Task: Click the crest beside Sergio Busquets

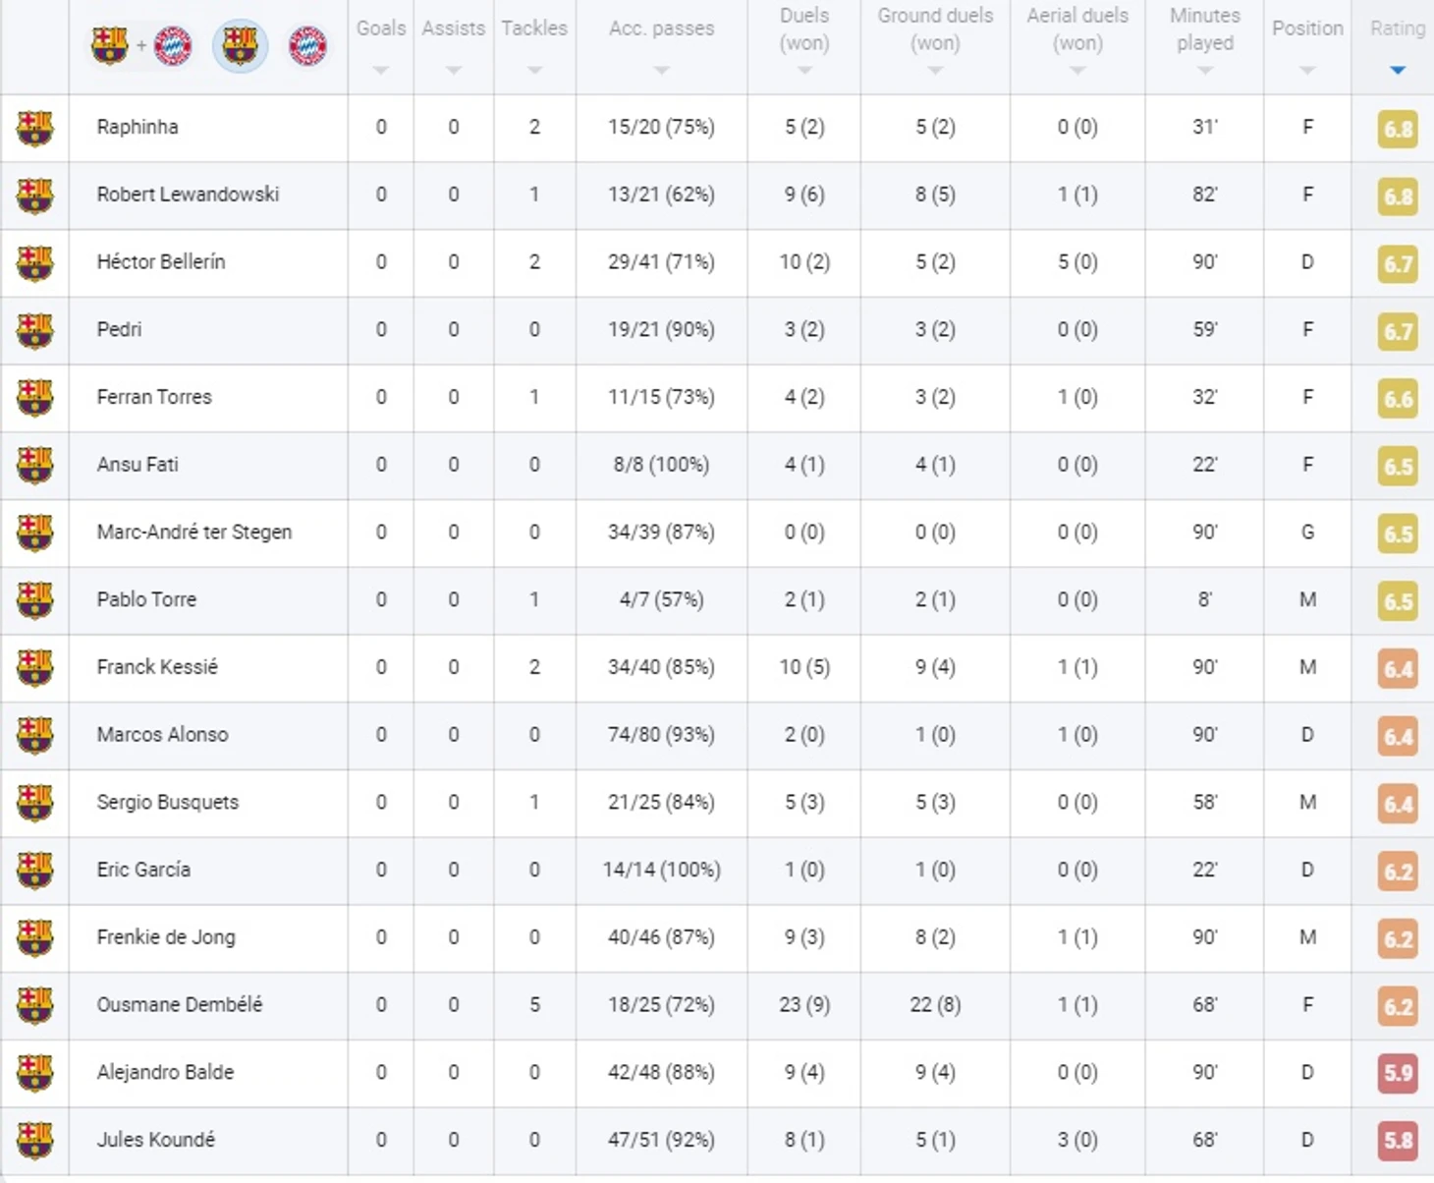Action: (x=35, y=803)
